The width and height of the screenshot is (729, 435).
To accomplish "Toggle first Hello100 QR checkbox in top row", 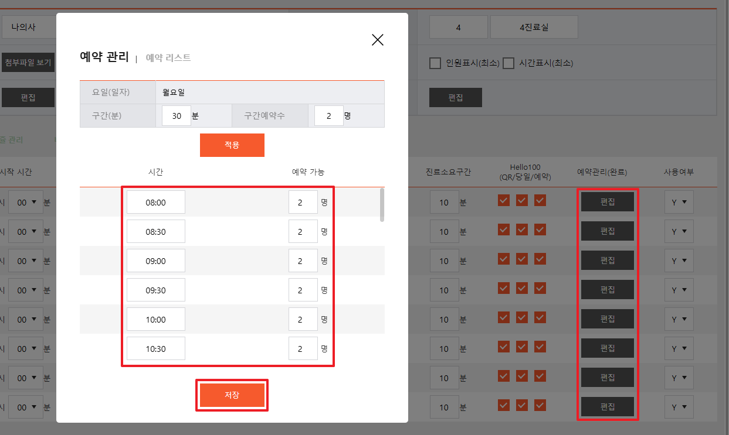I will pos(503,200).
